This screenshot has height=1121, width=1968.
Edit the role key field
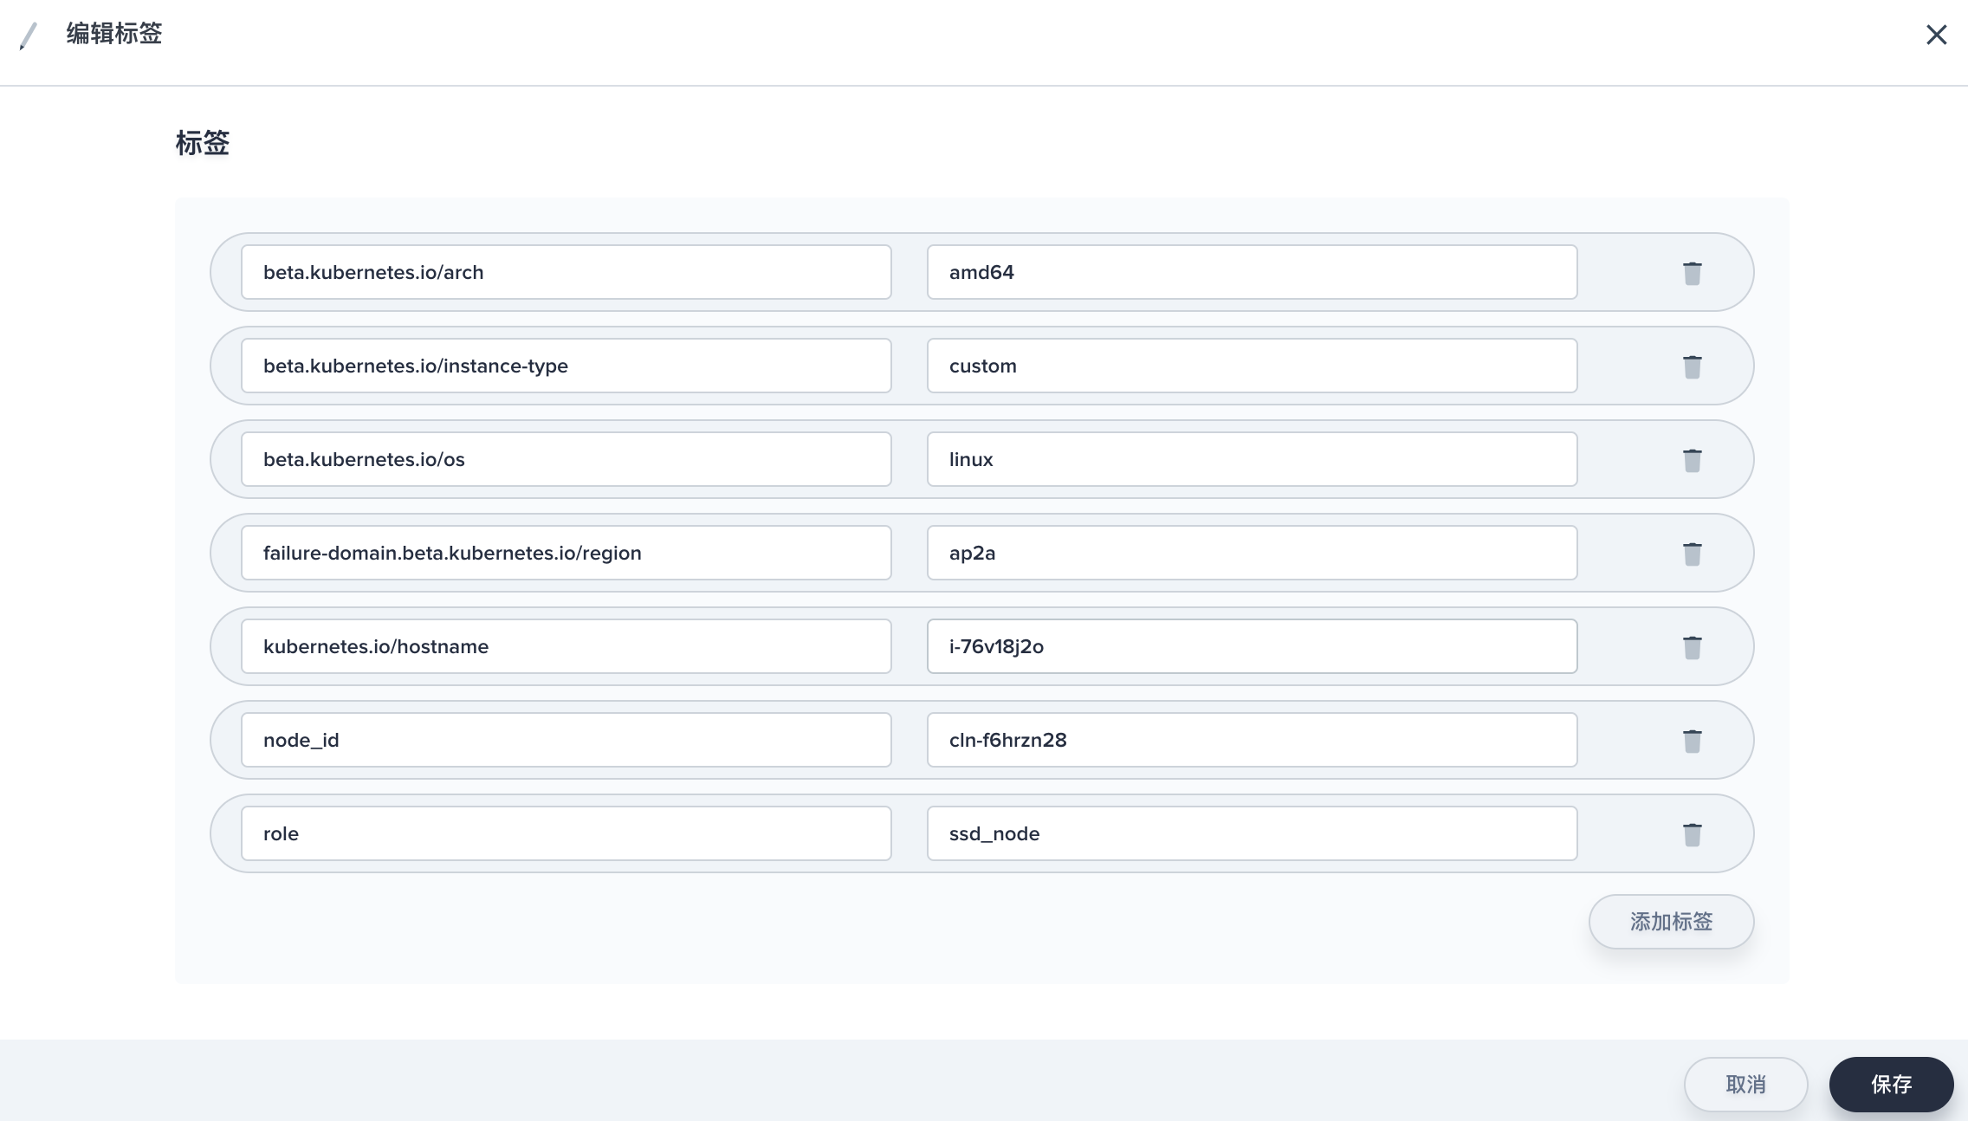point(566,833)
